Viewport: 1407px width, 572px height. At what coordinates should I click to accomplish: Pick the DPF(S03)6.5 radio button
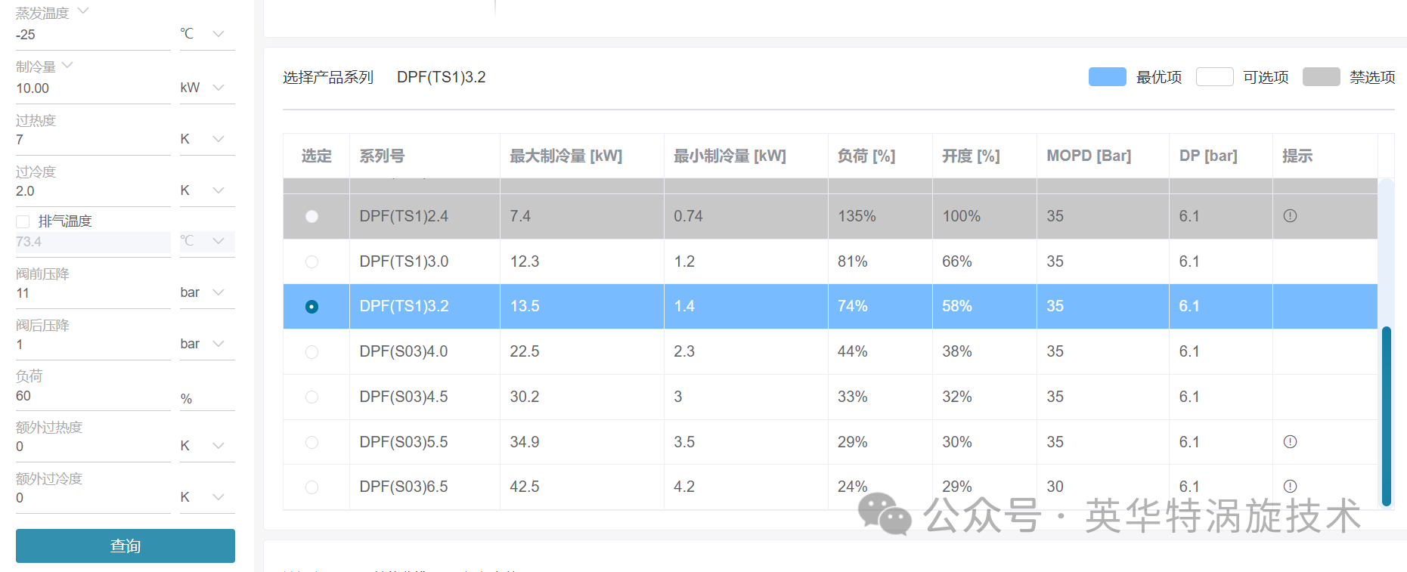coord(311,487)
